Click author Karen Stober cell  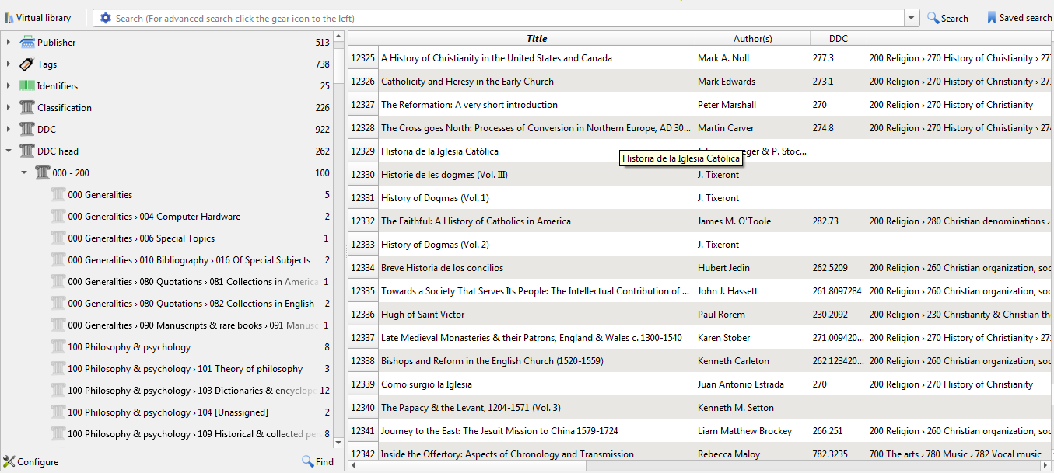point(752,338)
